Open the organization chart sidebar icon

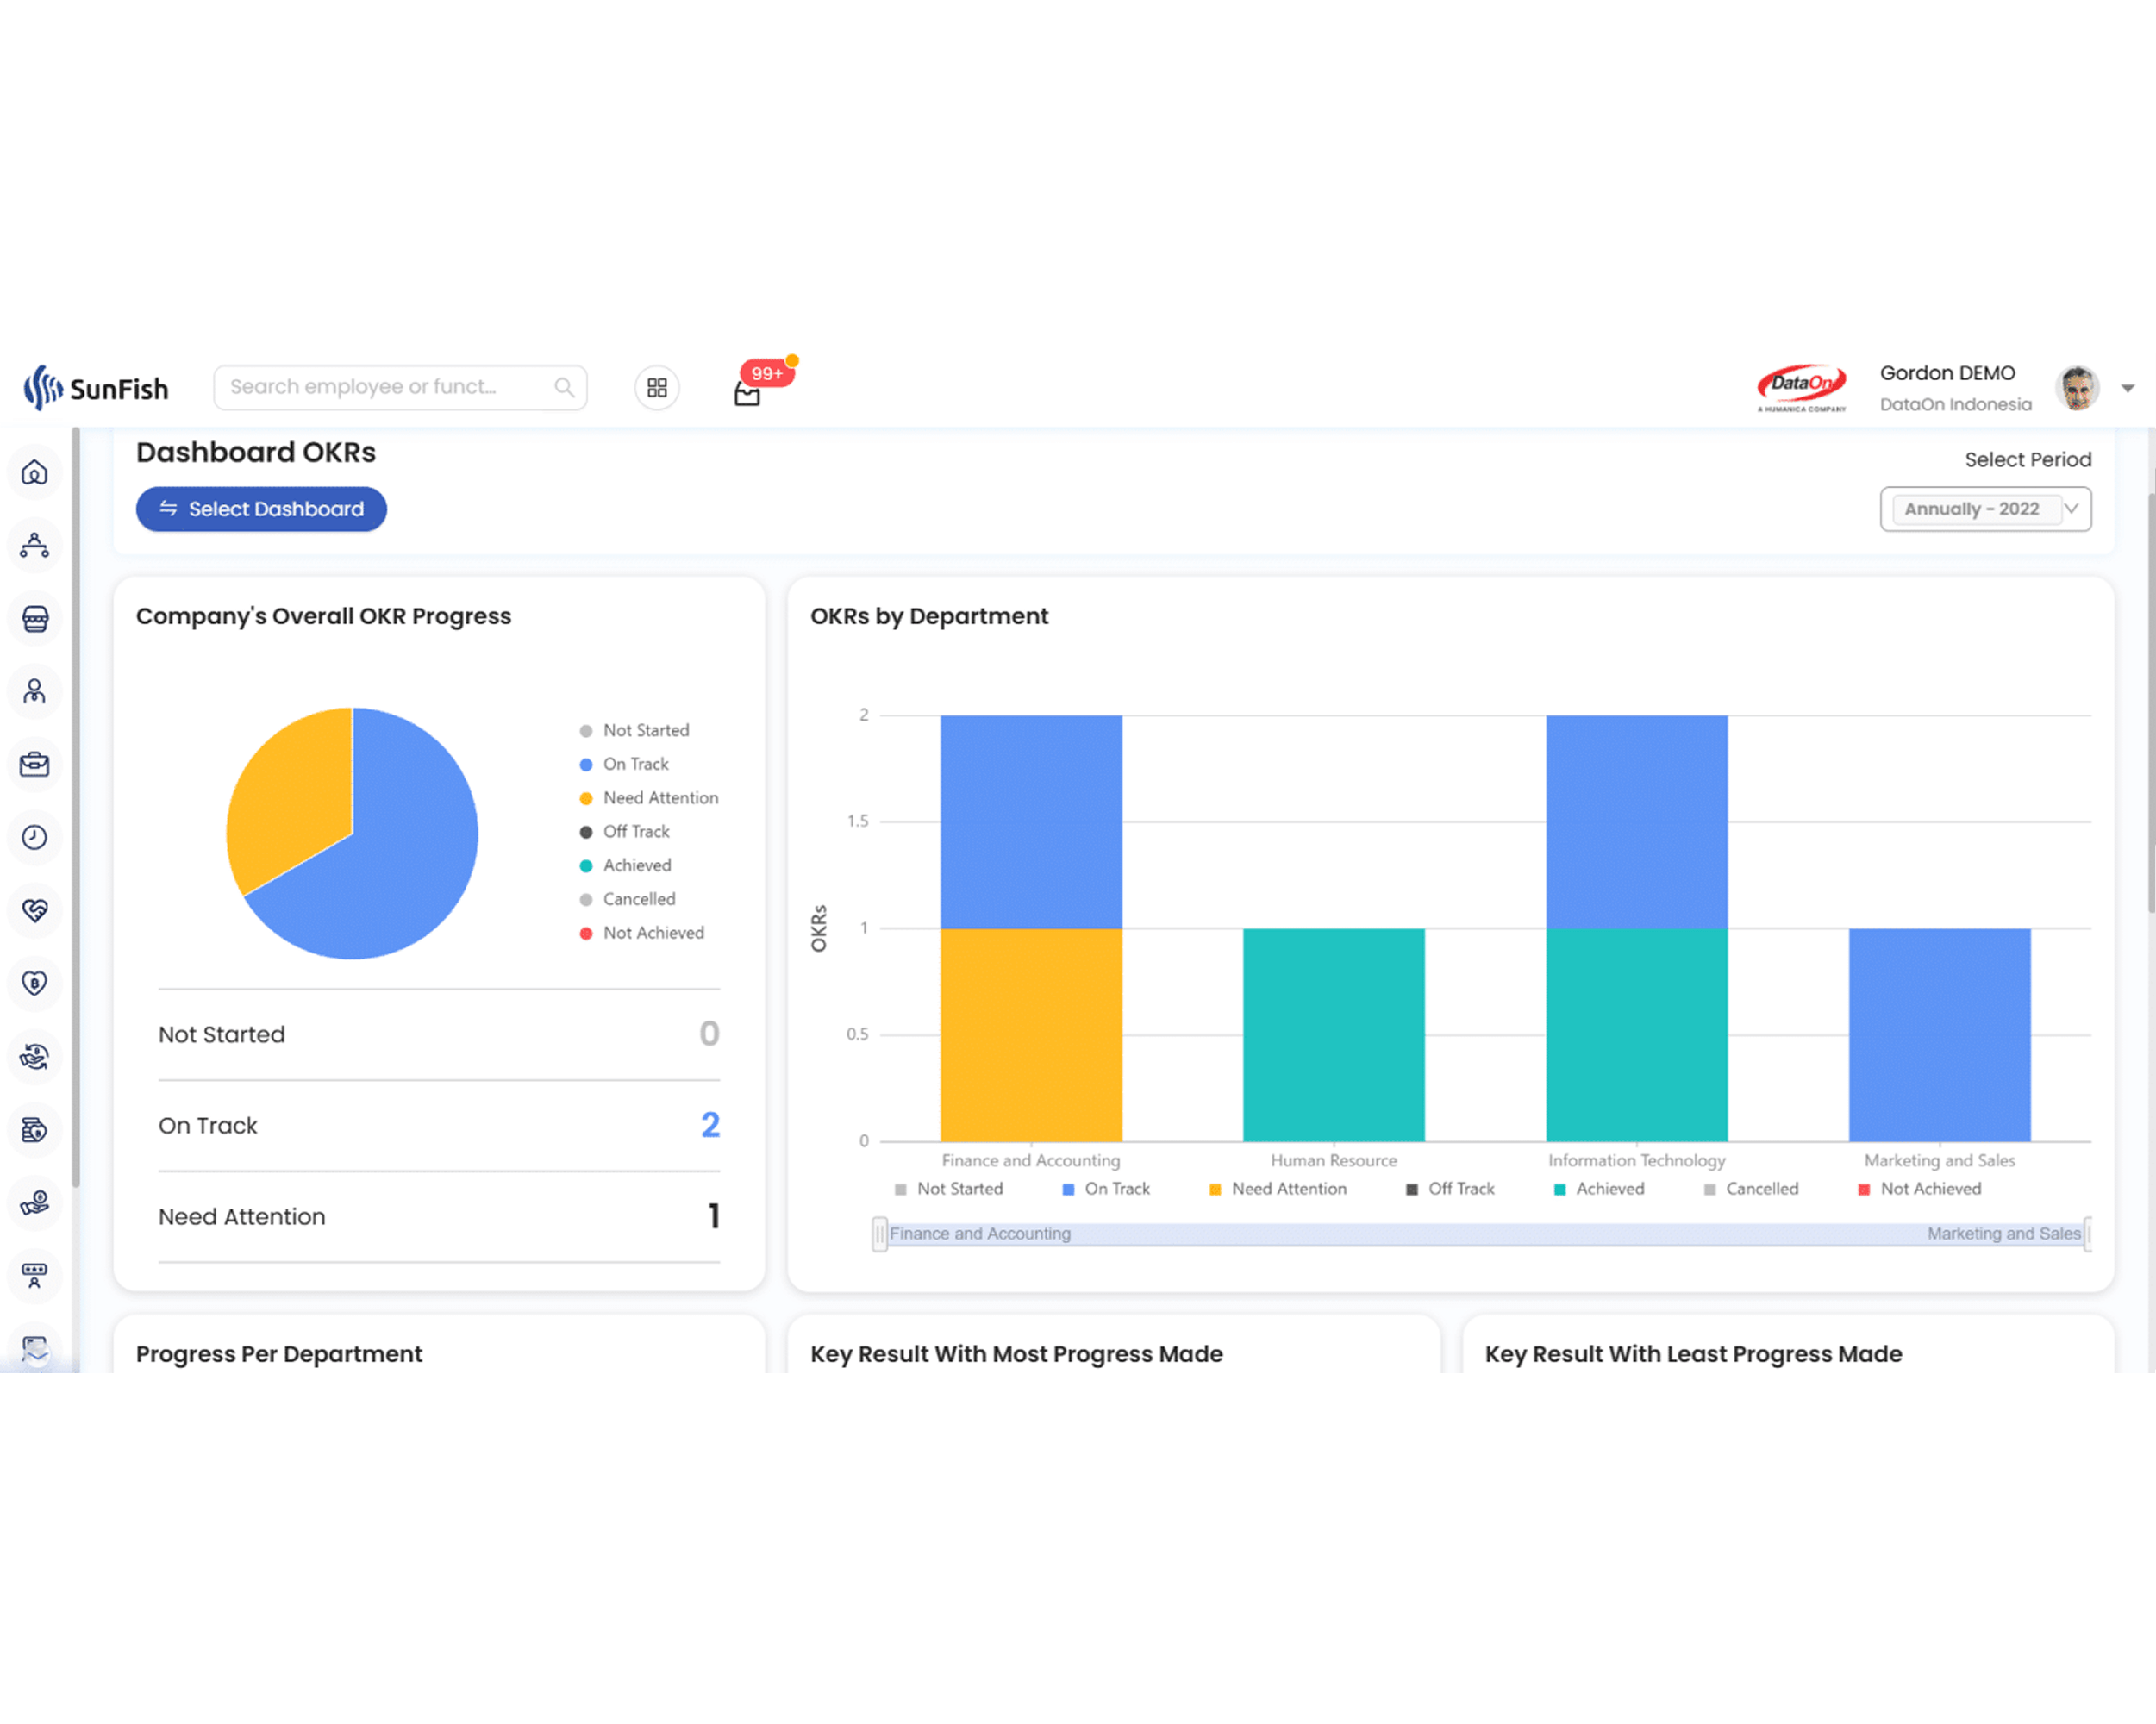(x=35, y=546)
